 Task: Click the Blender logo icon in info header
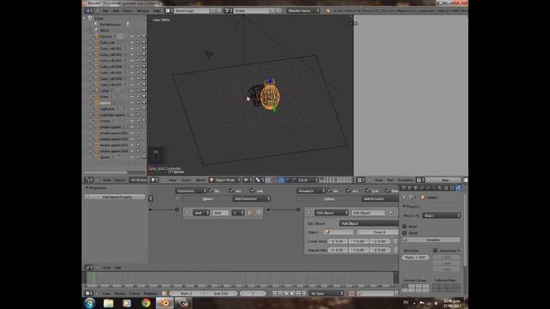[328, 11]
